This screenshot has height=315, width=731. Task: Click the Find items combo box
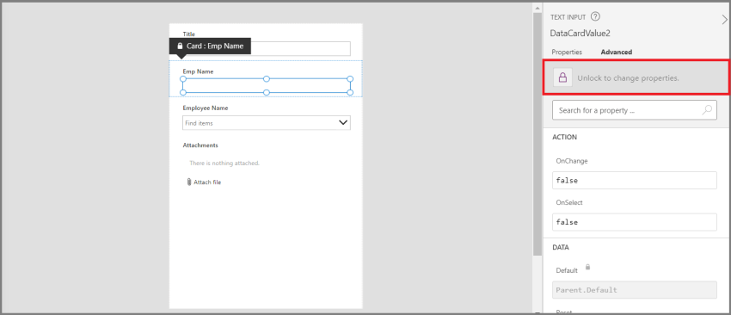tap(267, 123)
